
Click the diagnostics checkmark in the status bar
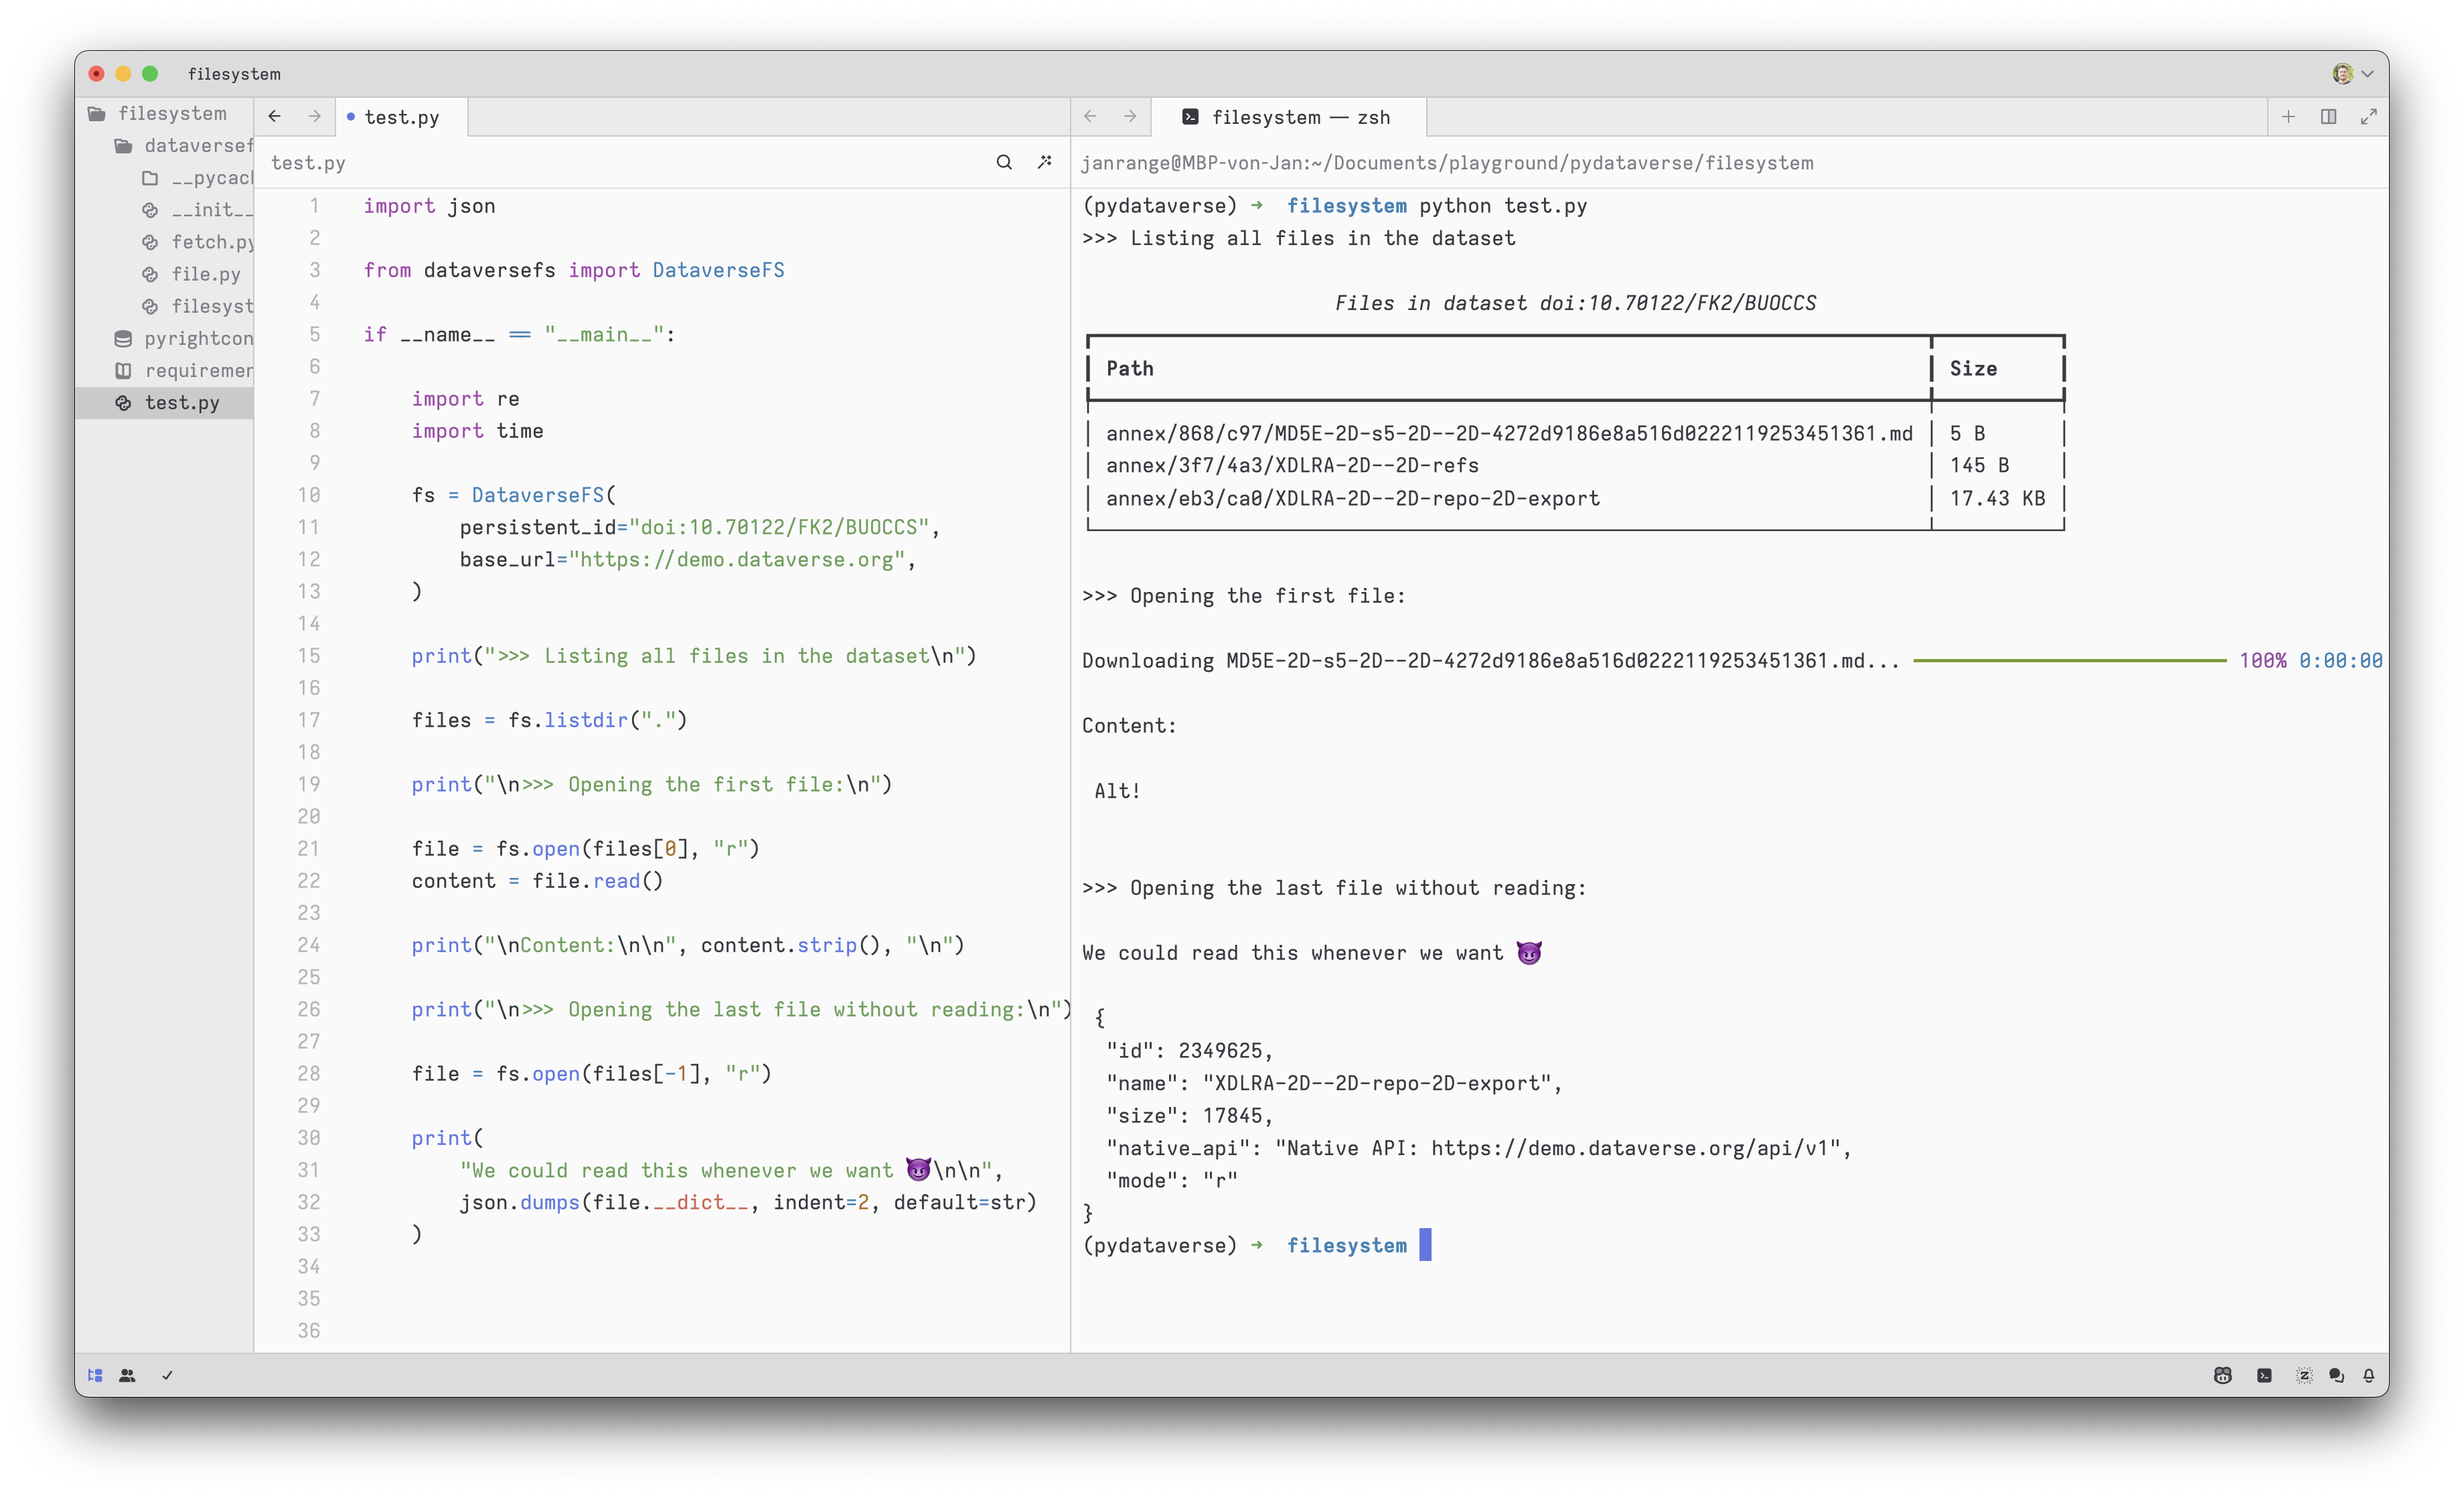(167, 1375)
